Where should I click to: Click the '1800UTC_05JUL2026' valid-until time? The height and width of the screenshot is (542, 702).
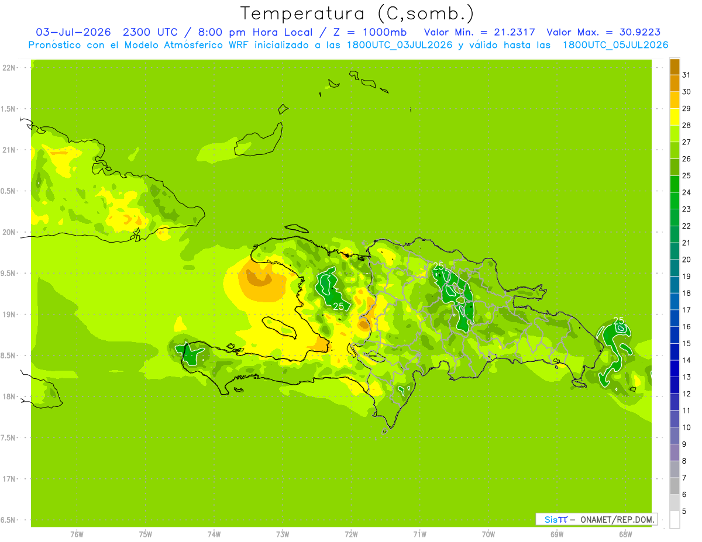615,45
